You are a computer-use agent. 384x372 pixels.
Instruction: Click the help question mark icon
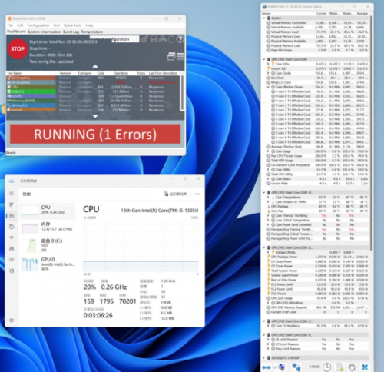pos(180,39)
